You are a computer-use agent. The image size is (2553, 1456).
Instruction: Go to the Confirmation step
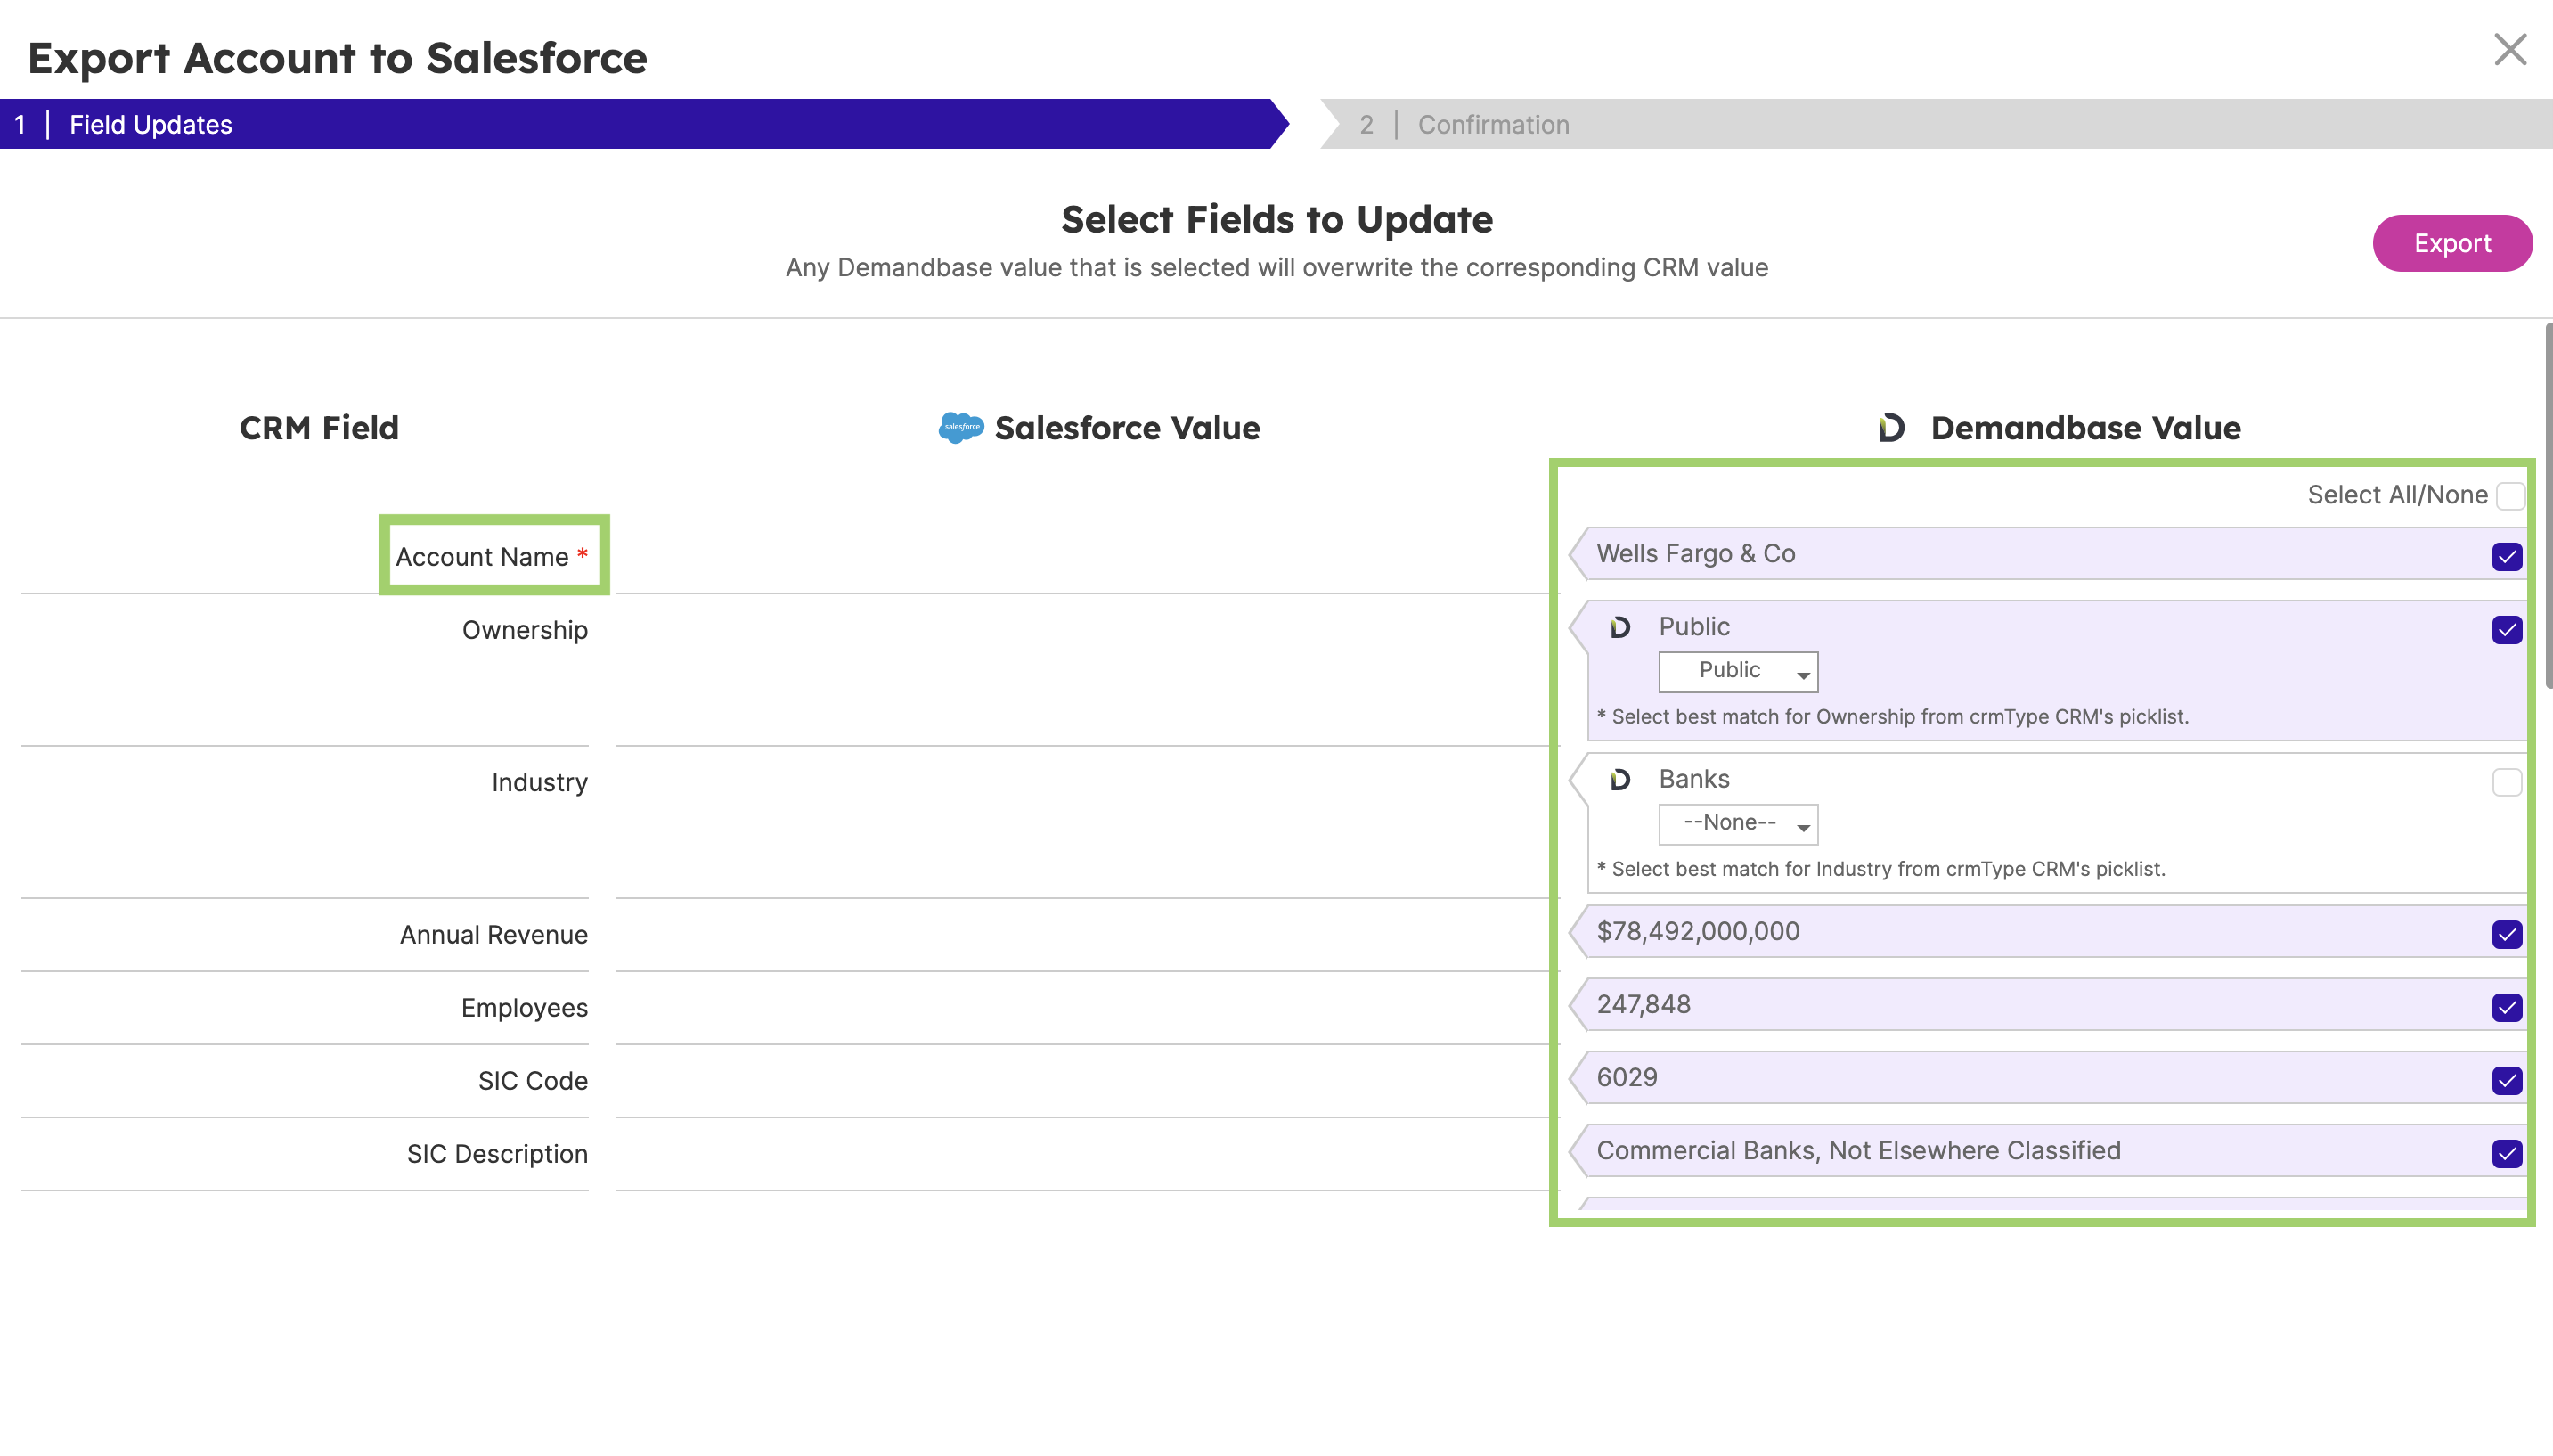[1492, 124]
